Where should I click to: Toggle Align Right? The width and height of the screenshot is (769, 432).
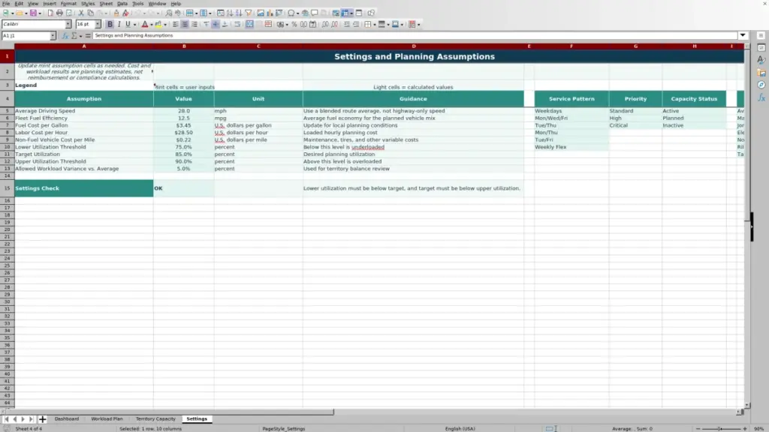195,24
